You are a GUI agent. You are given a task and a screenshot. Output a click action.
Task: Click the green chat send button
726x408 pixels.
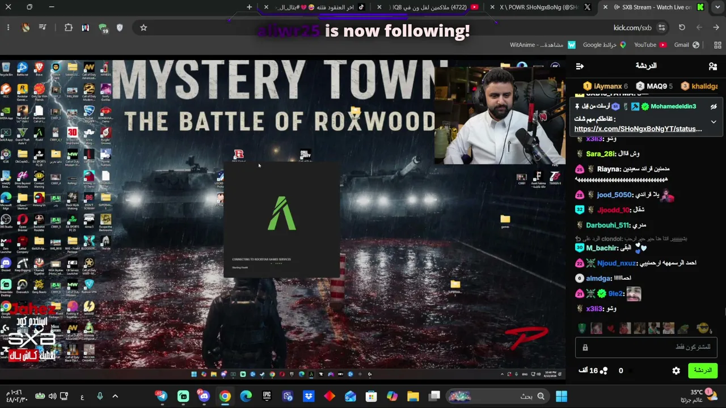point(702,371)
